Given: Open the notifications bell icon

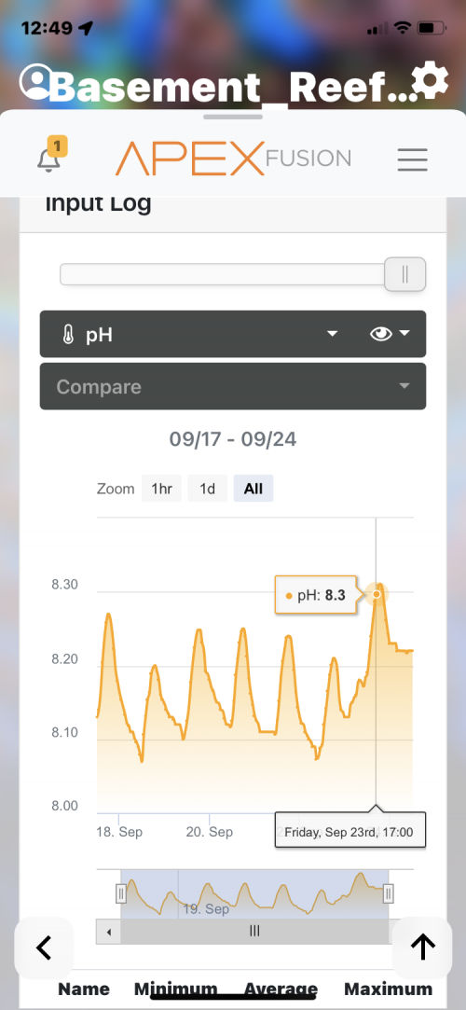Looking at the screenshot, I should click(x=48, y=159).
